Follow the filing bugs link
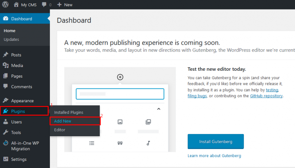Image resolution: width=295 pixels, height=168 pixels. [x=197, y=96]
